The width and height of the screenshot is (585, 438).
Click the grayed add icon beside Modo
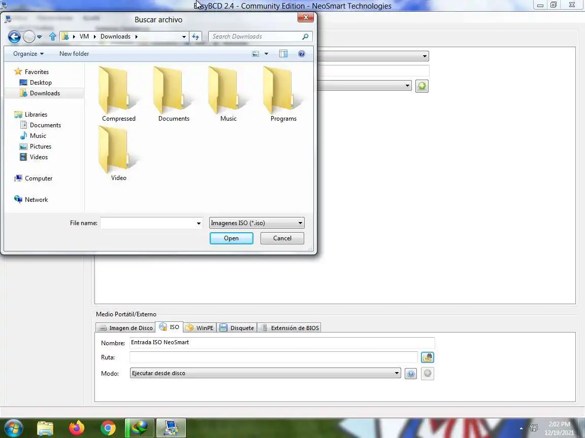428,374
